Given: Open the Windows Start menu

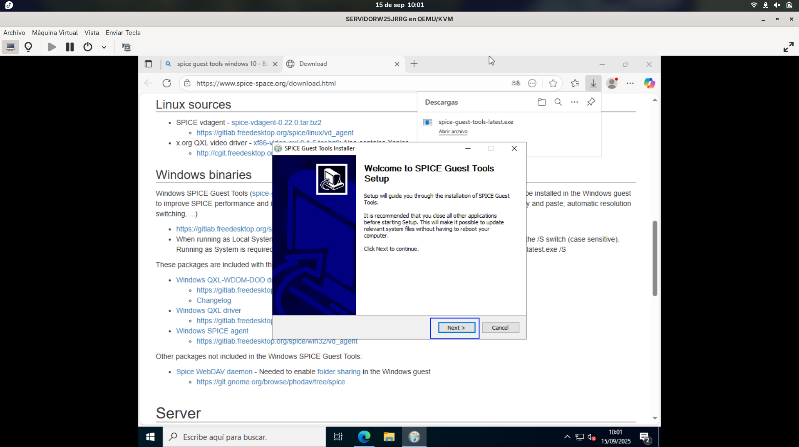Looking at the screenshot, I should [x=150, y=437].
